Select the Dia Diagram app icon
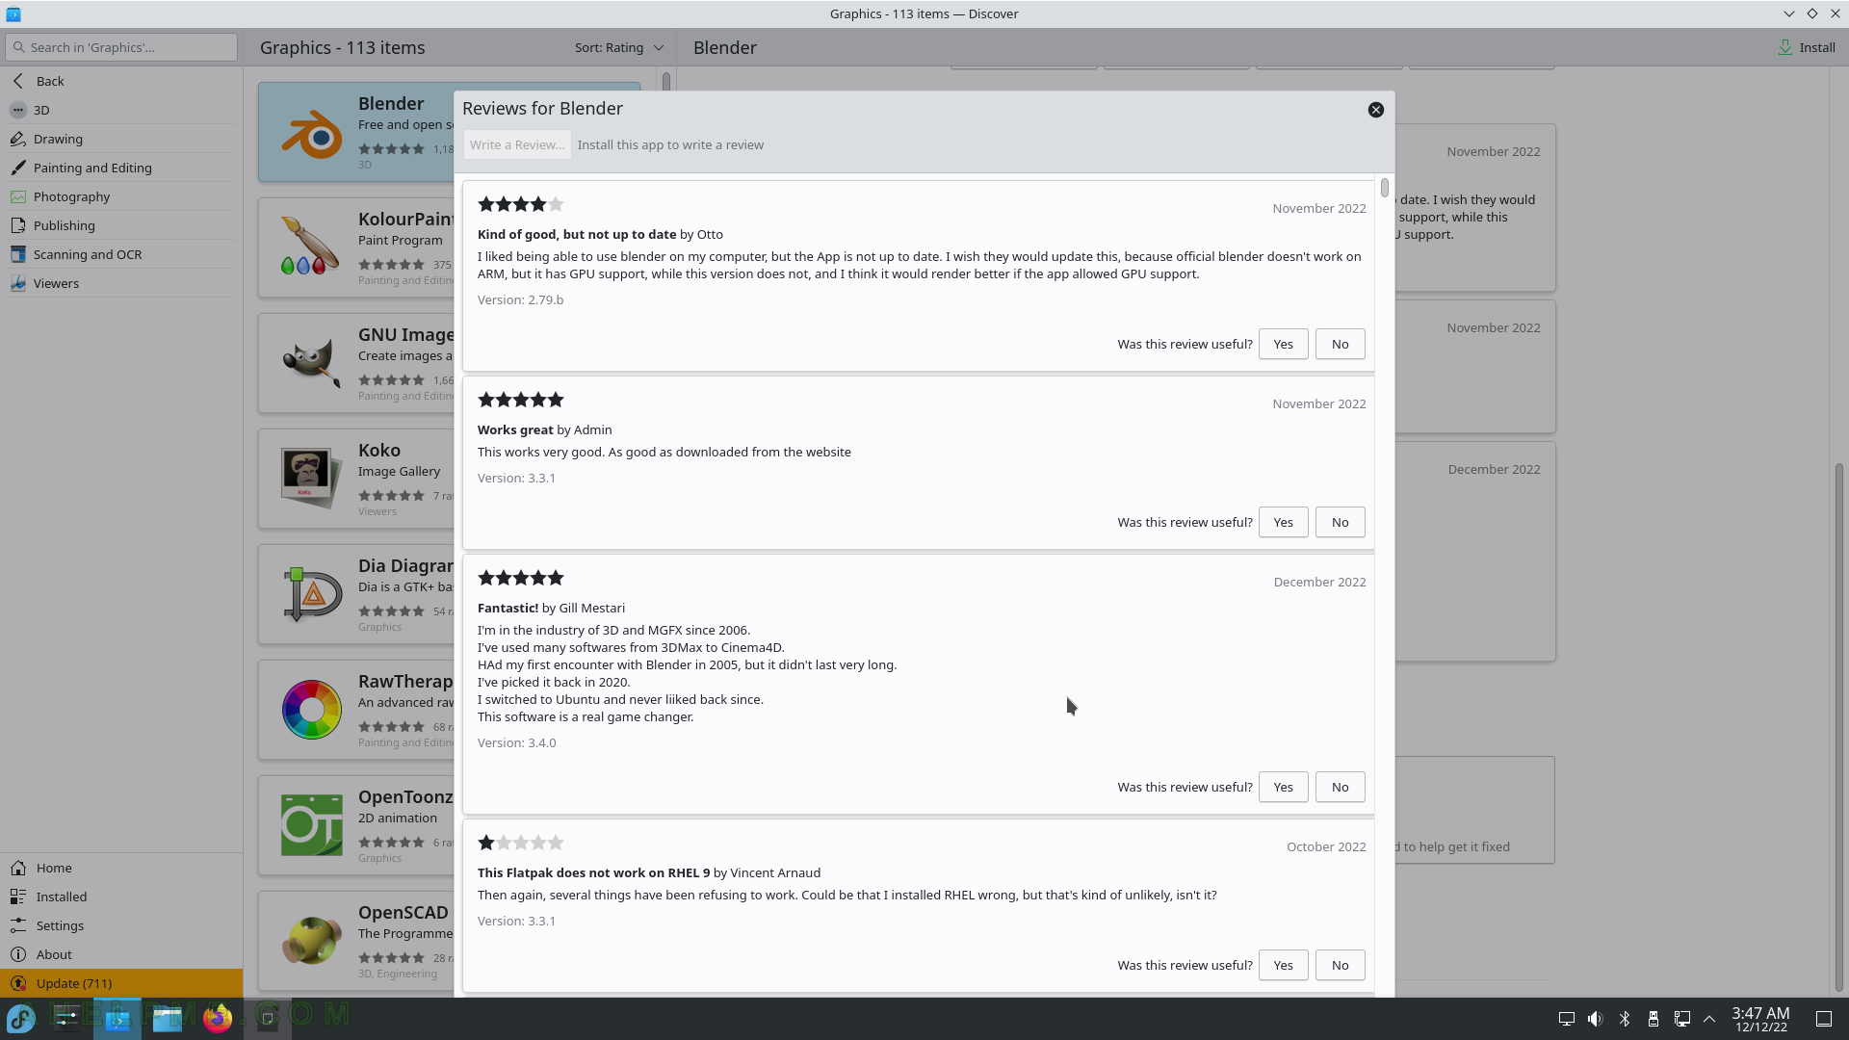1849x1040 pixels. point(311,594)
